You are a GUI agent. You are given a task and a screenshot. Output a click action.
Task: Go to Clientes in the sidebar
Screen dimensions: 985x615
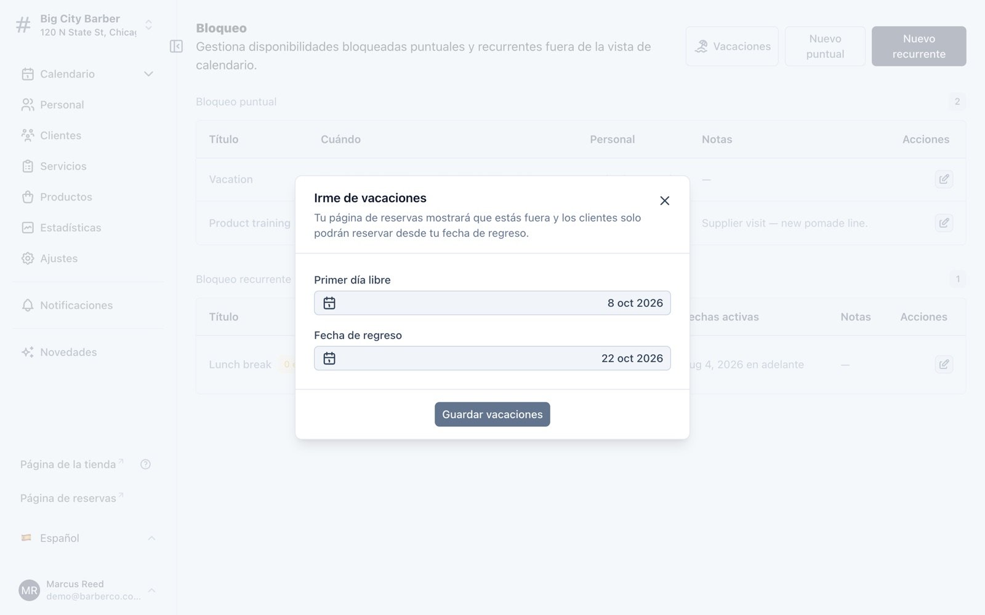pos(60,135)
